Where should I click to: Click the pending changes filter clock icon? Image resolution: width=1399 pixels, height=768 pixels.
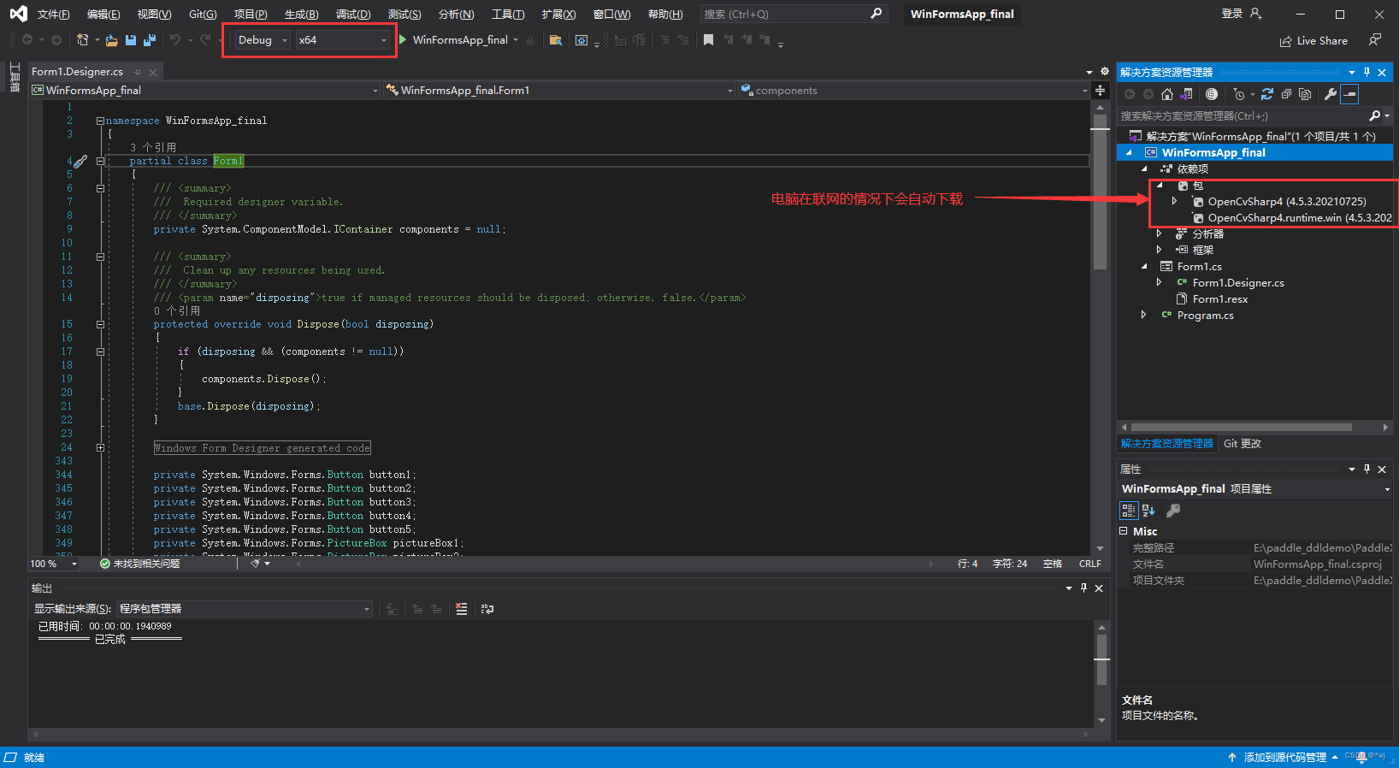[x=1239, y=94]
